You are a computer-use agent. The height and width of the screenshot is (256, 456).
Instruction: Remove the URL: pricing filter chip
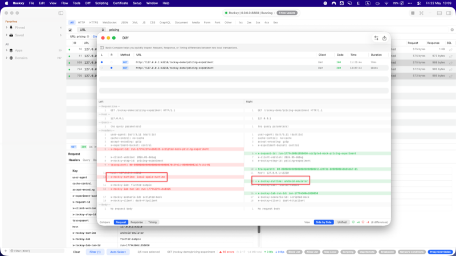(88, 36)
